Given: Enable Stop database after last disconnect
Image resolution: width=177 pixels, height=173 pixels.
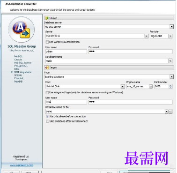Looking at the screenshot, I should pos(47,121).
